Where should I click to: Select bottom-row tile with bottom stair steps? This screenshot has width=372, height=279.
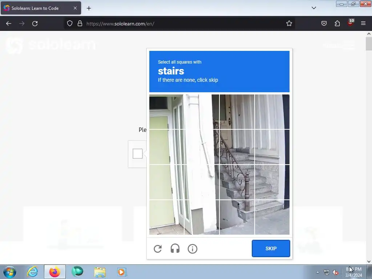coord(237,217)
